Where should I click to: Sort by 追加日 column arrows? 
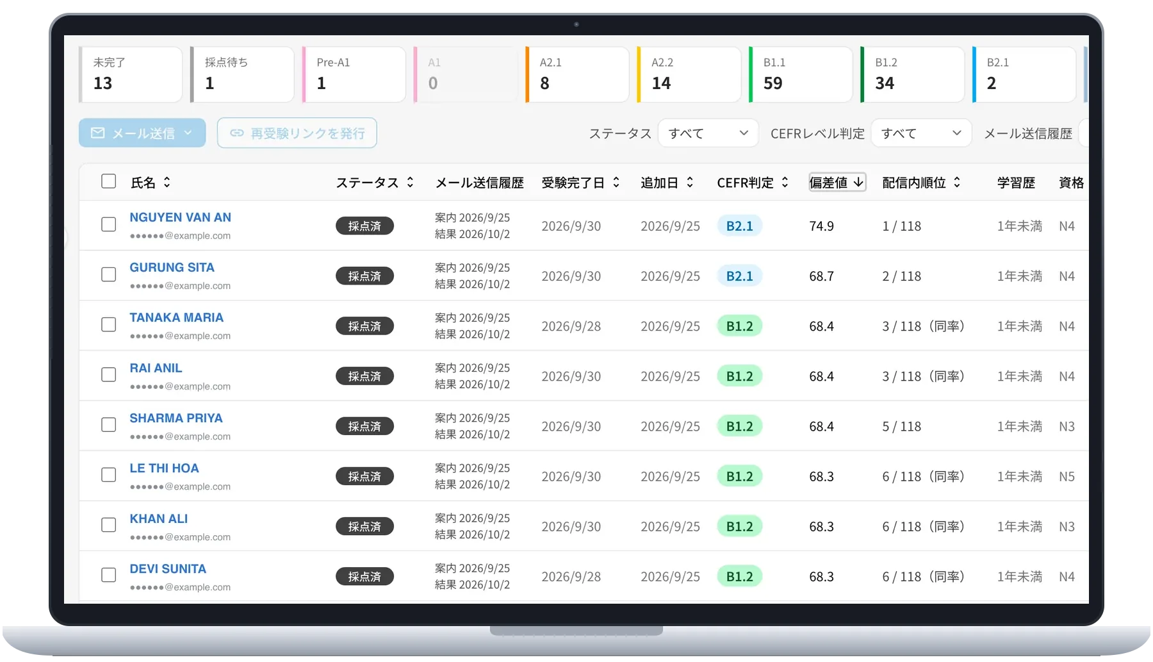point(690,183)
